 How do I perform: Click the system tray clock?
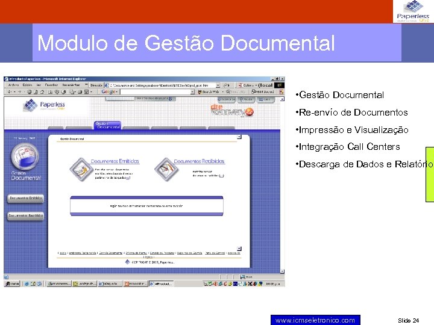pyautogui.click(x=273, y=284)
